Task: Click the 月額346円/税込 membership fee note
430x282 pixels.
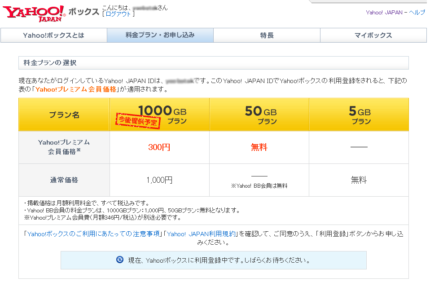Action: [103, 218]
